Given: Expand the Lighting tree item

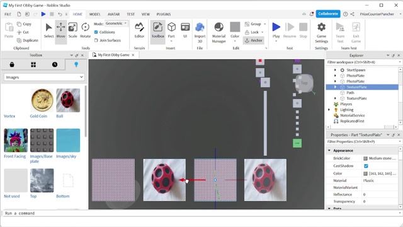Looking at the screenshot, I should 329,110.
